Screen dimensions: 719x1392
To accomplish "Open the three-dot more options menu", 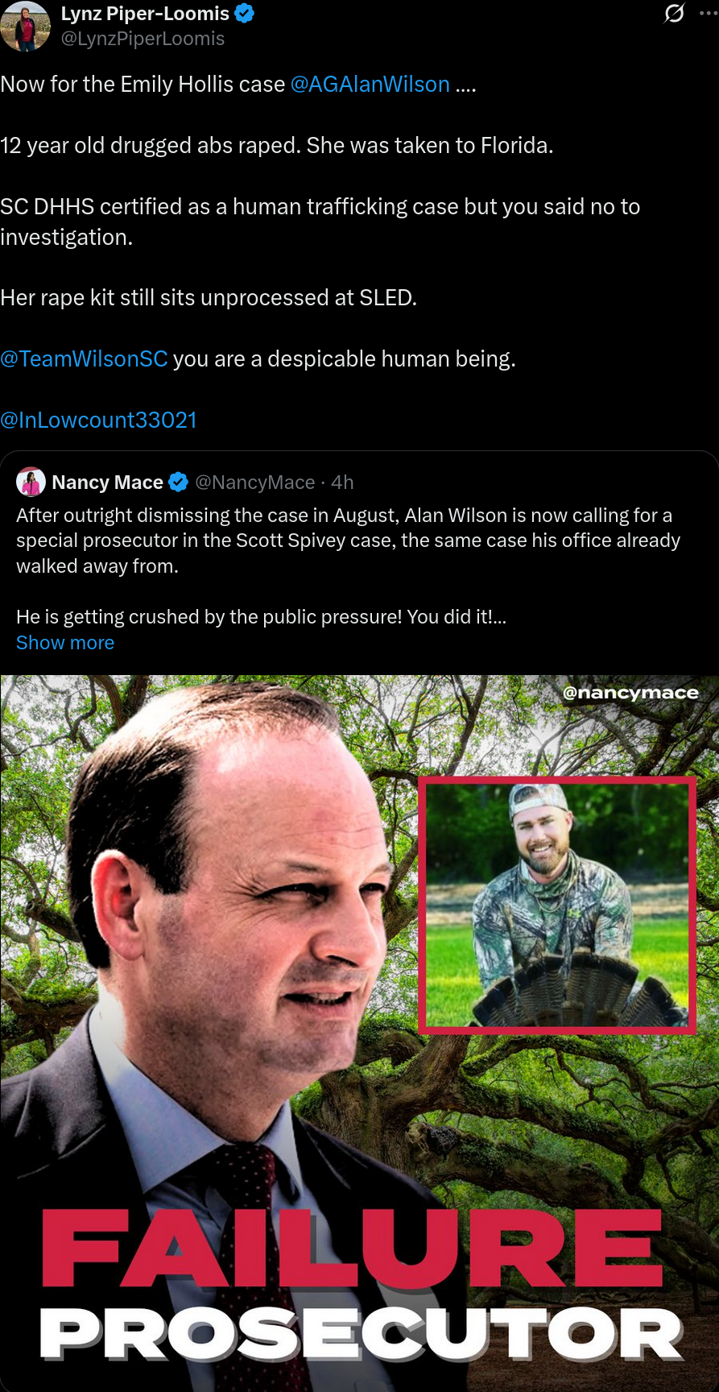I will [709, 14].
